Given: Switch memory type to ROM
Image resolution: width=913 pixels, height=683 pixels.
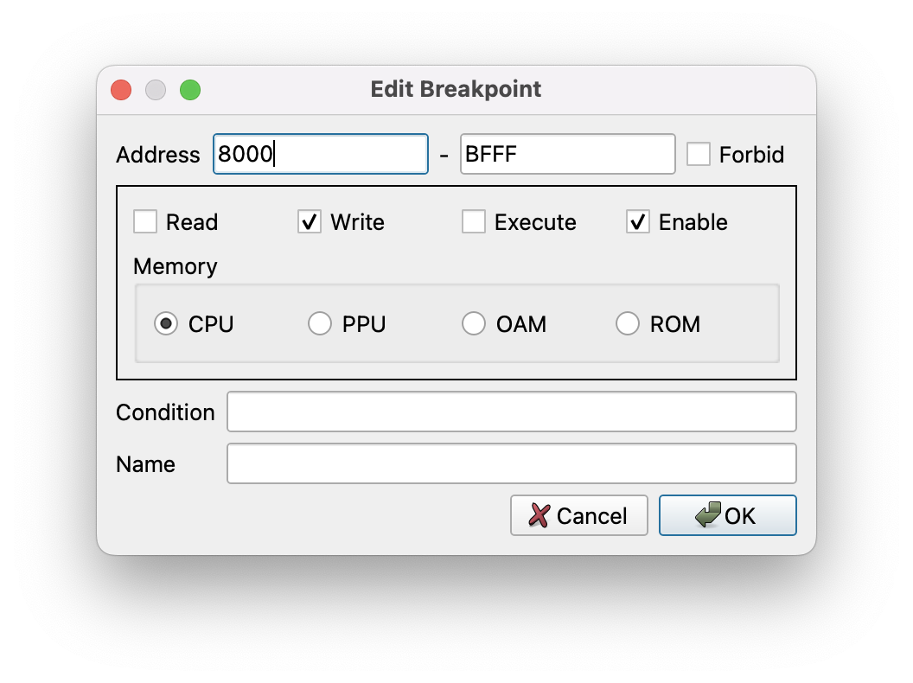Looking at the screenshot, I should click(x=628, y=324).
